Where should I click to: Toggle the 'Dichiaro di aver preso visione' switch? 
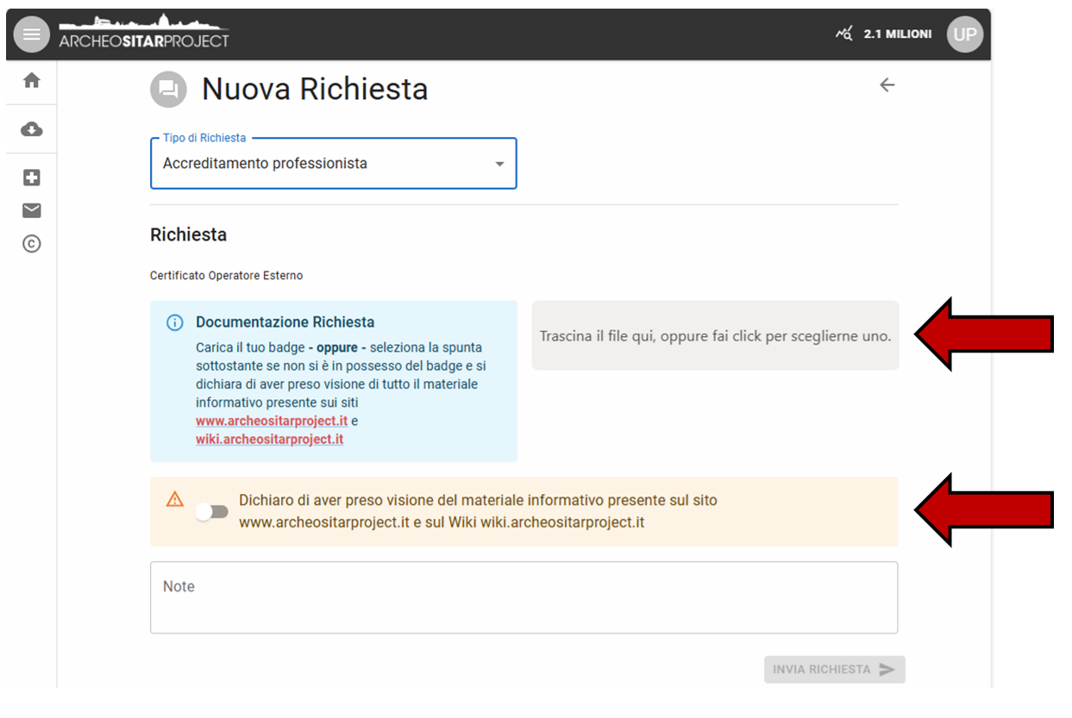pyautogui.click(x=211, y=512)
